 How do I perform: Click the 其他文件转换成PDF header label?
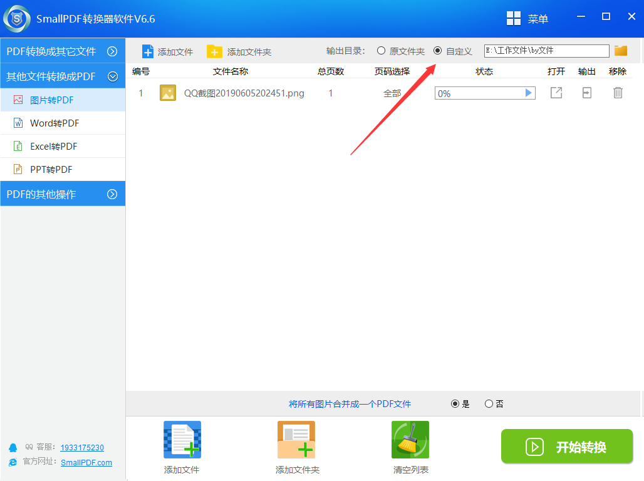[51, 76]
